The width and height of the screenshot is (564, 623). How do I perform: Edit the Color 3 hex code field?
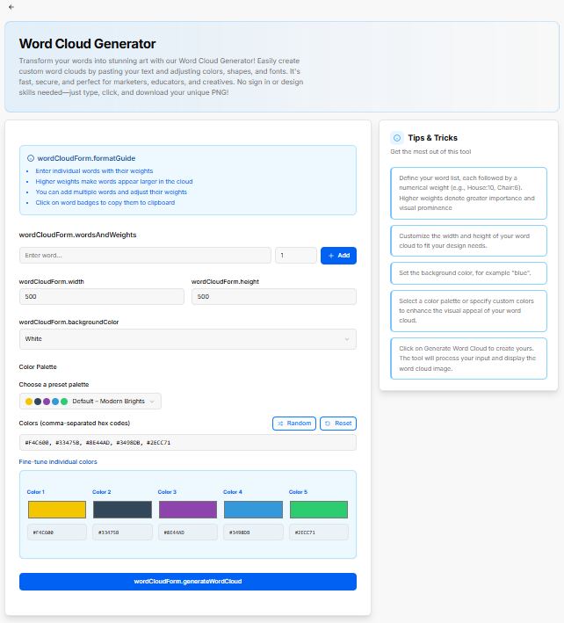(x=188, y=532)
